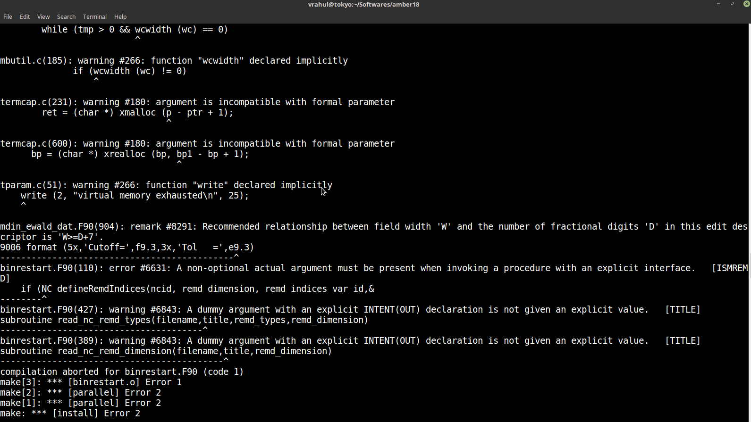Click the termcap.c(231) warning #180 line
Viewport: 751px width, 422px height.
(x=197, y=102)
